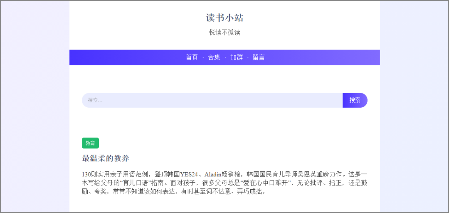Click the 读书小站 site title
The height and width of the screenshot is (213, 449).
coord(224,18)
